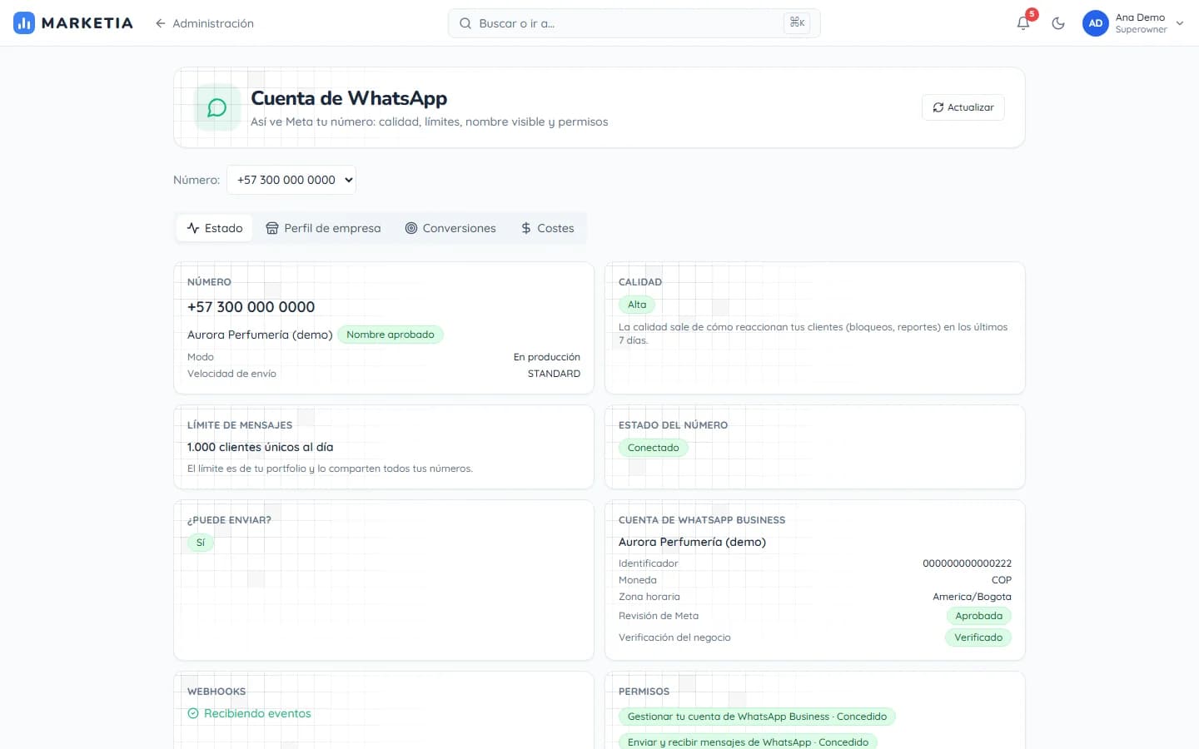The image size is (1199, 749).
Task: Click the 'En producción' mode value
Action: [546, 357]
